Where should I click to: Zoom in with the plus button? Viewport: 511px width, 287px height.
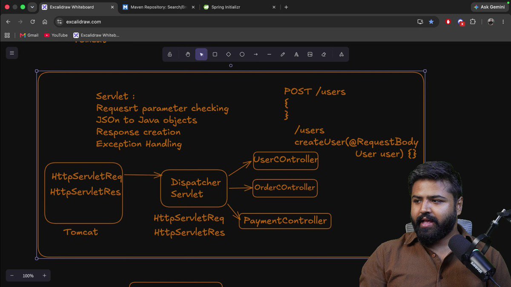pyautogui.click(x=44, y=276)
